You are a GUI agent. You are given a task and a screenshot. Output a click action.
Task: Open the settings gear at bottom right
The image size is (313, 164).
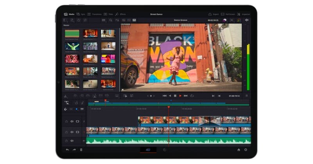[x=246, y=150]
